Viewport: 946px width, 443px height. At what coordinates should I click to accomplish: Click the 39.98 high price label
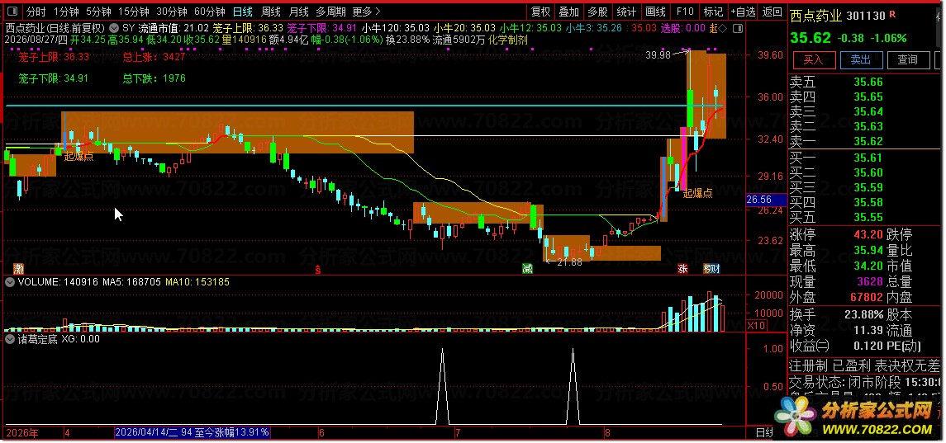point(658,54)
